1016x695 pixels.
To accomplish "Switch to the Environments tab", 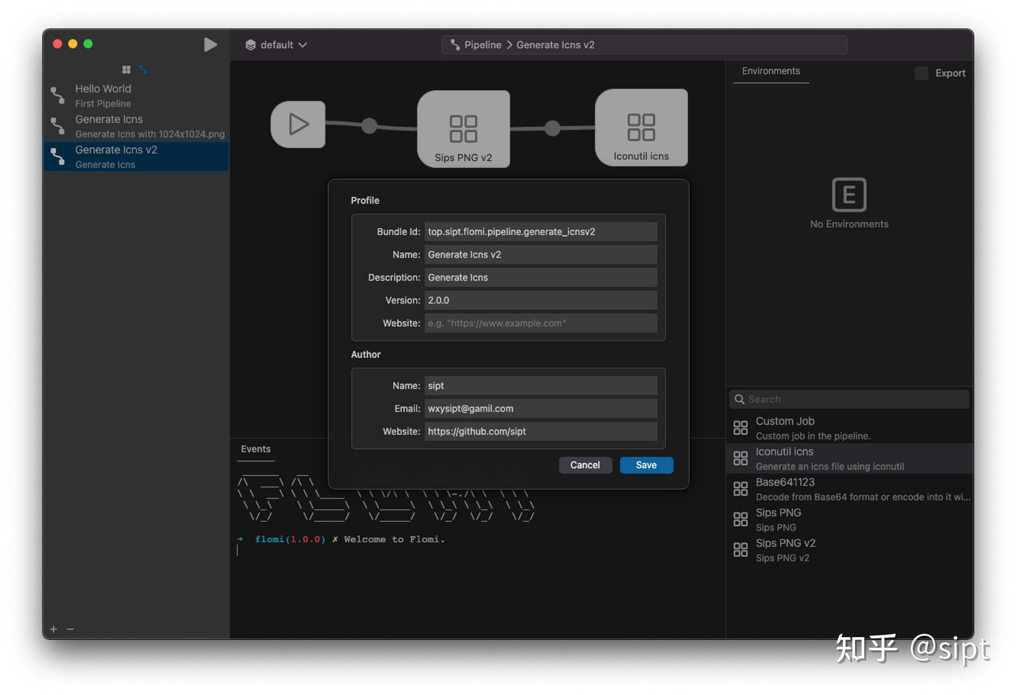I will 770,71.
